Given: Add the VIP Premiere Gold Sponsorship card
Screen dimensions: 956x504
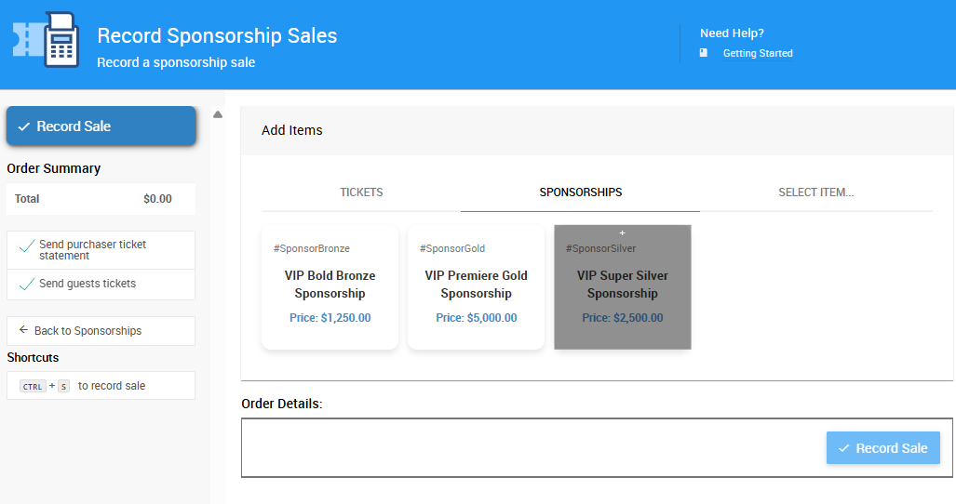Looking at the screenshot, I should [x=477, y=287].
